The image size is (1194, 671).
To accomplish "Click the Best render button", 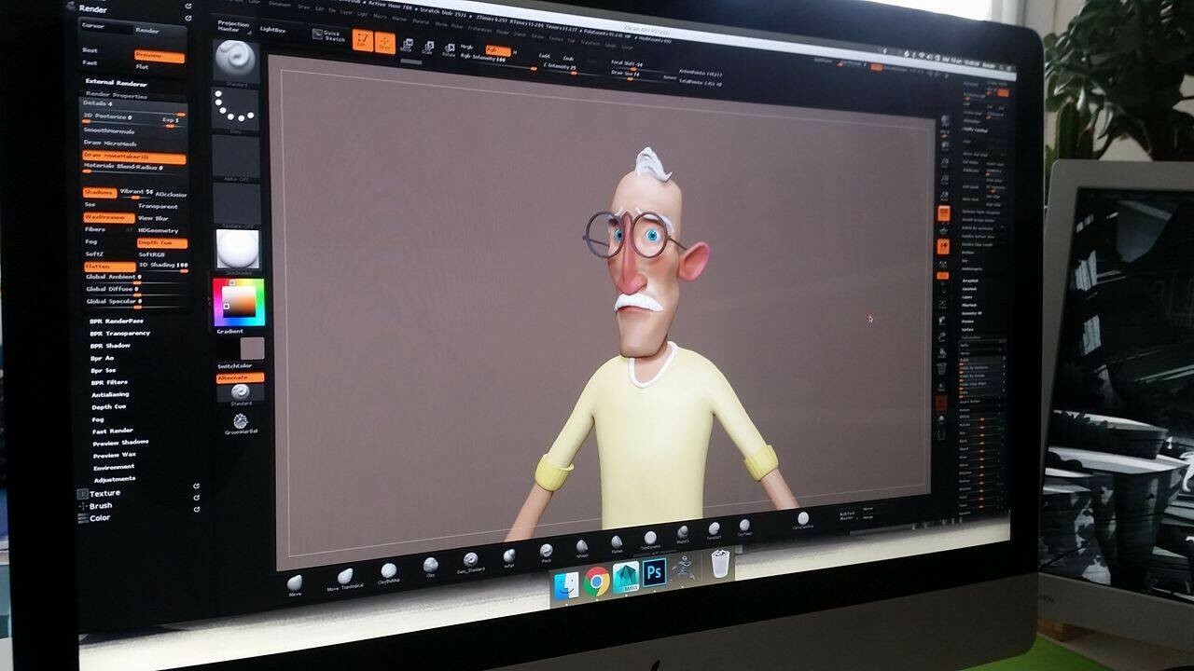I will tap(90, 50).
